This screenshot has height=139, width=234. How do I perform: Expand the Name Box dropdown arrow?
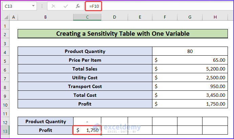pos(33,6)
